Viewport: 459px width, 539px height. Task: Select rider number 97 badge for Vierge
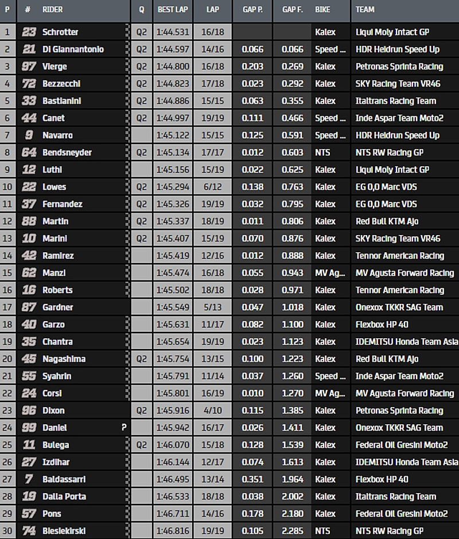[x=29, y=67]
